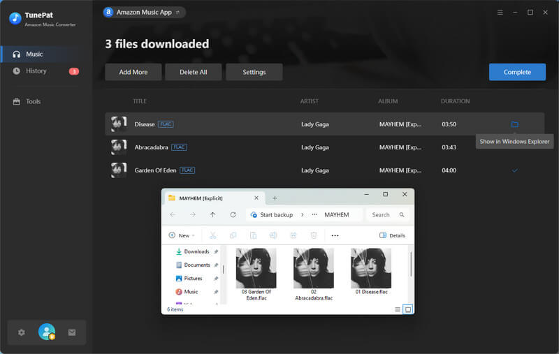The image size is (559, 354).
Task: Refresh the Explorer window
Action: [233, 215]
